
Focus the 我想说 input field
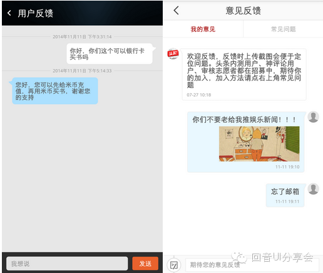click(x=67, y=264)
